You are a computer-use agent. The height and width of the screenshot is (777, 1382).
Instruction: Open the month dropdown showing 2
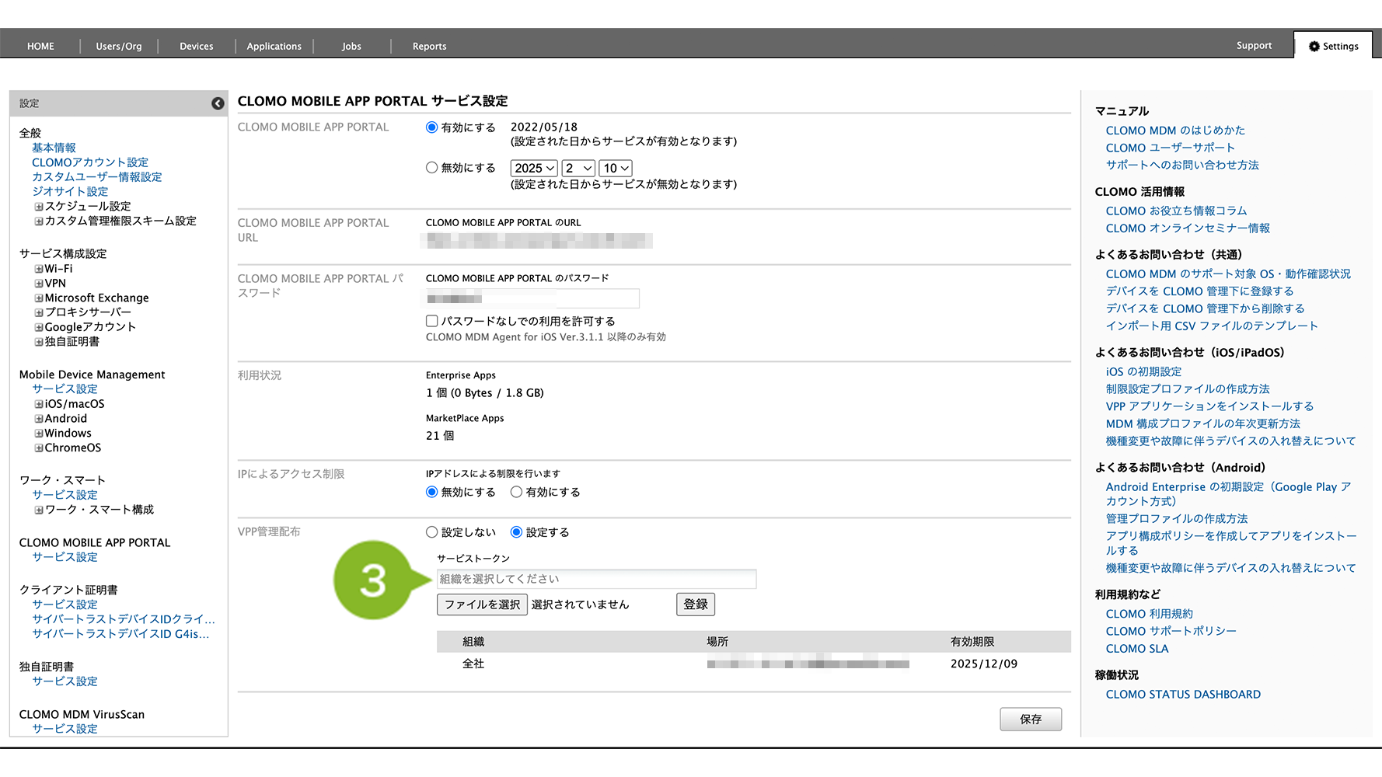point(578,169)
